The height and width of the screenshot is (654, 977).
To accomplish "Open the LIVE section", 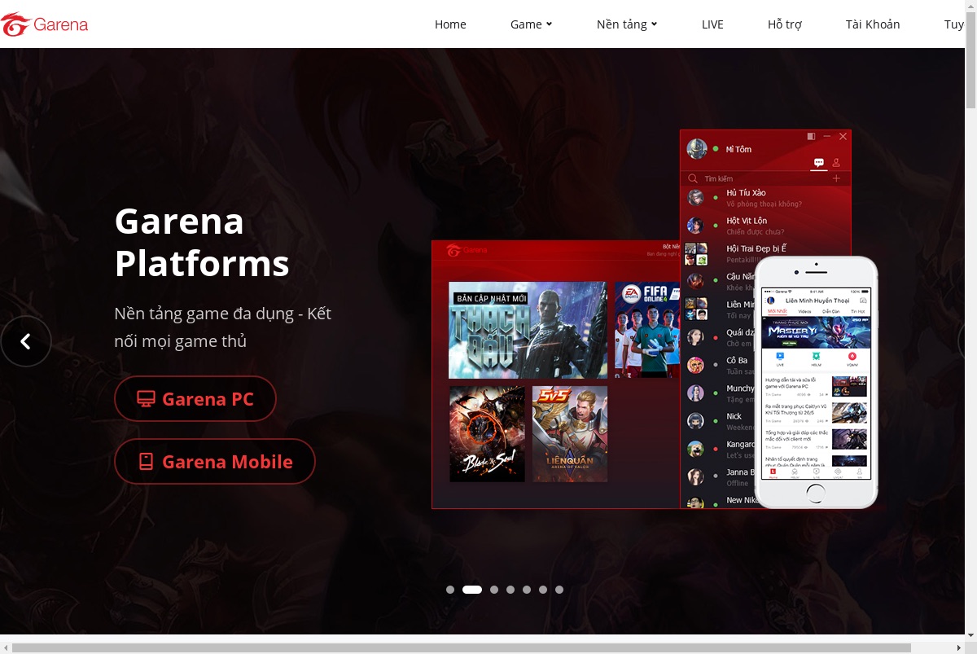I will (x=712, y=24).
